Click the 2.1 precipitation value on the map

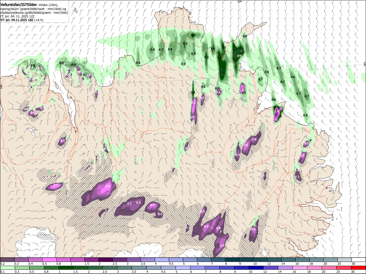pyautogui.click(x=235, y=50)
